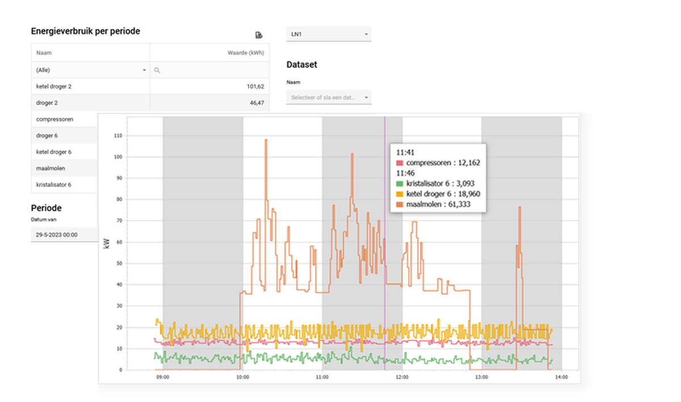Click the Waarde search filter field
Screen dimensions: 681x402
[x=209, y=70]
